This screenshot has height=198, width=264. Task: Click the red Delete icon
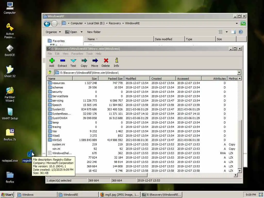pos(106,63)
